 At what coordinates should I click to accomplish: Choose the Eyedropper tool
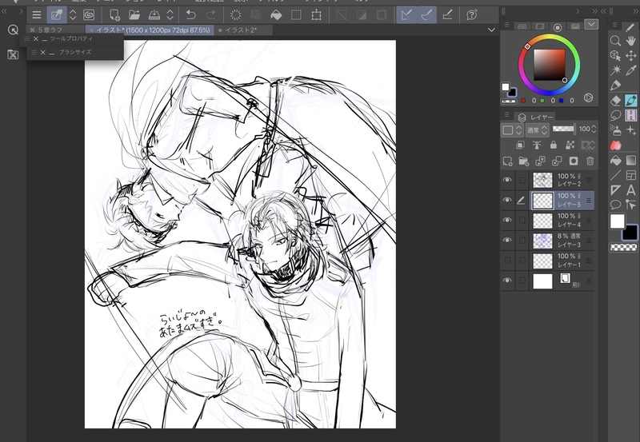tap(631, 70)
